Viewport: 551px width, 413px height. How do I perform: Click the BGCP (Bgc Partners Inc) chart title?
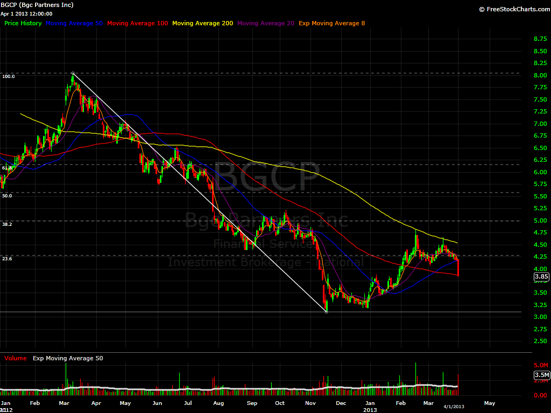pyautogui.click(x=37, y=5)
